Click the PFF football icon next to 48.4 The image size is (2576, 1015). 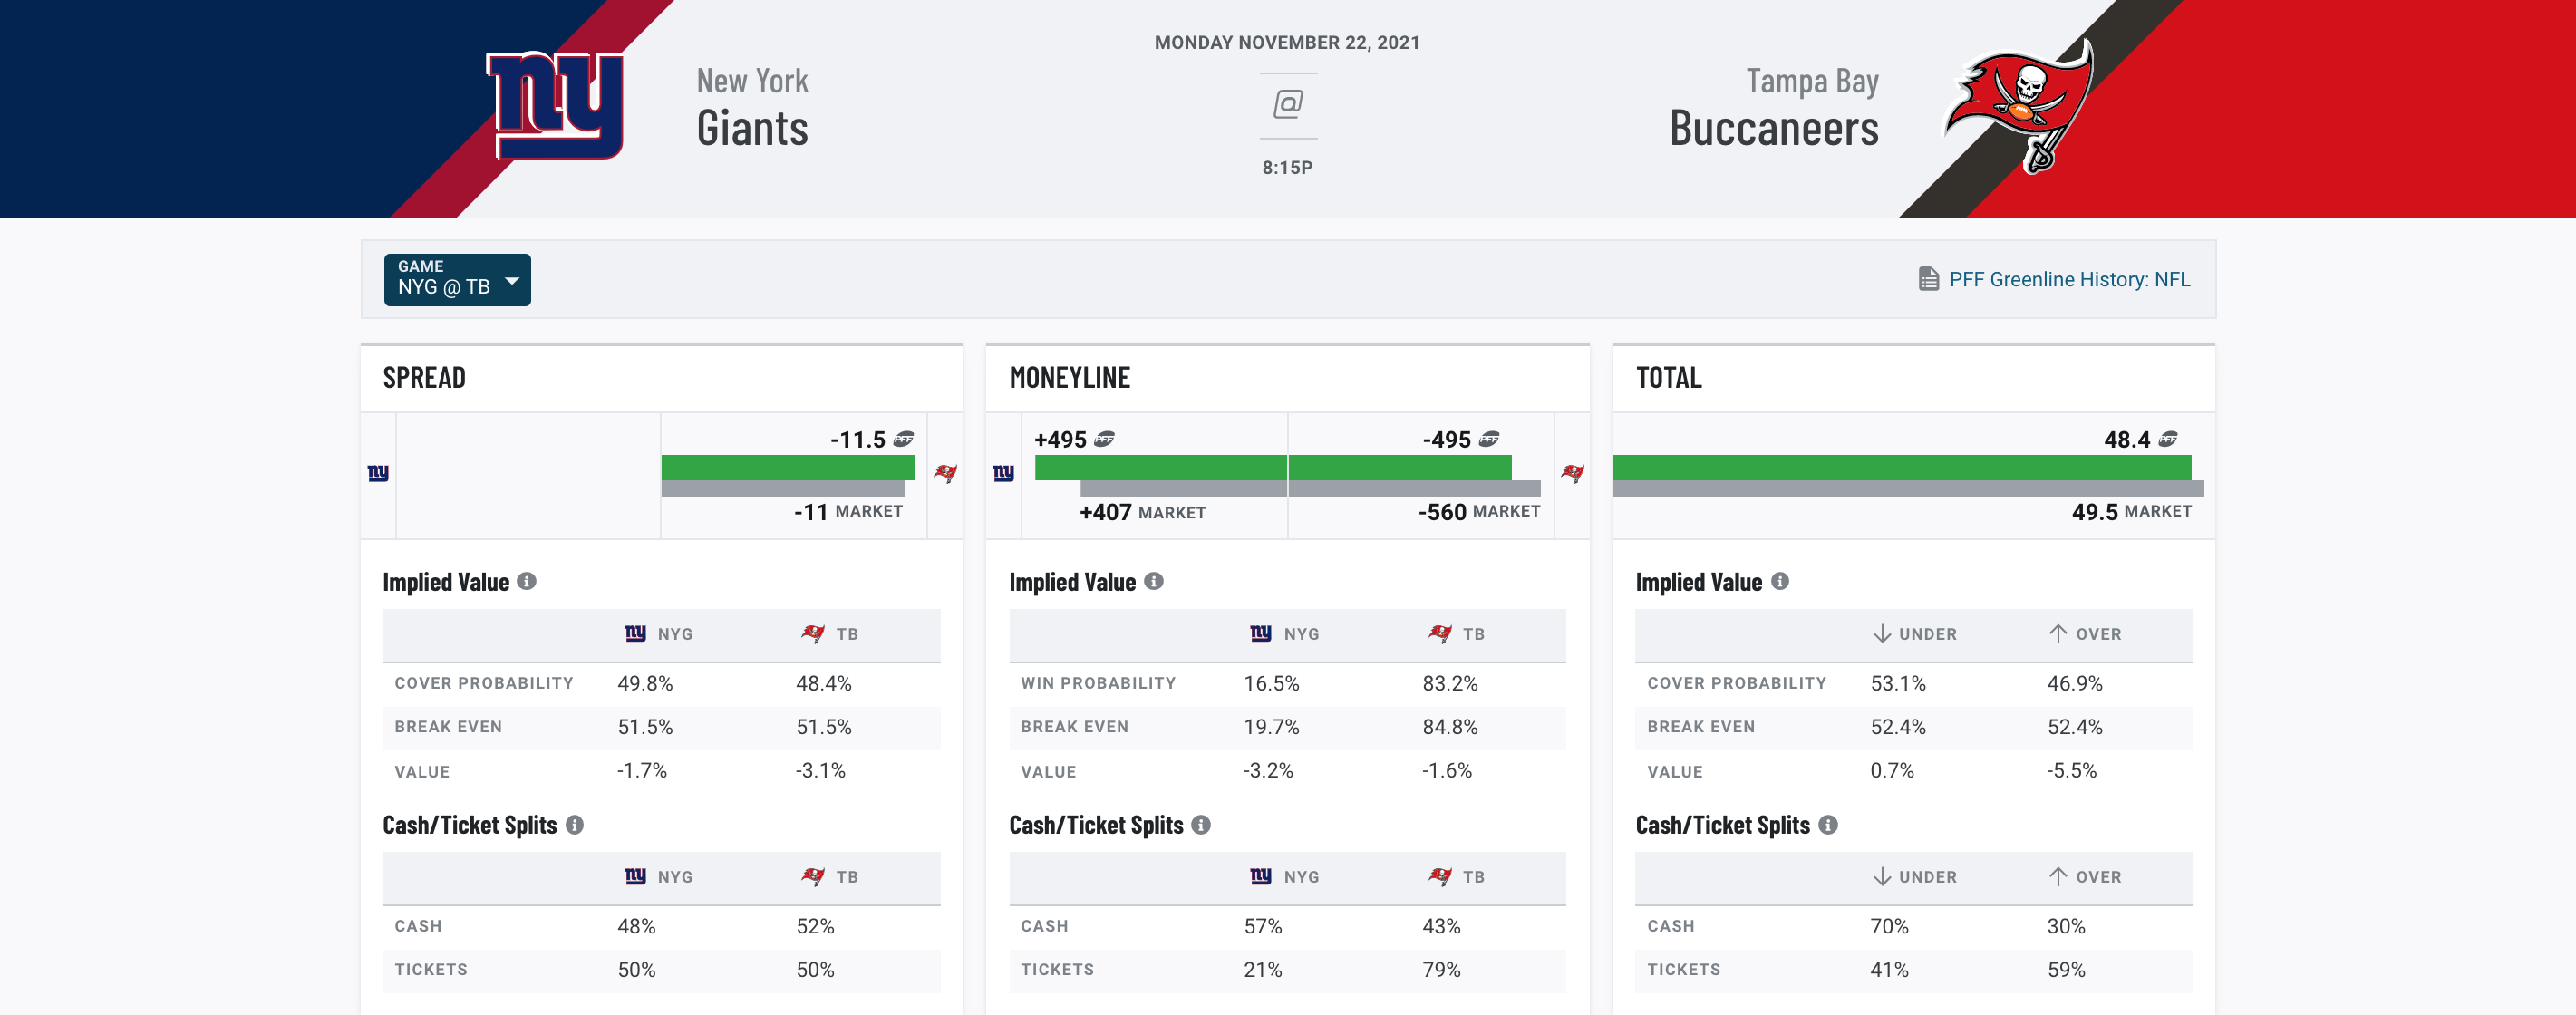pos(2168,439)
